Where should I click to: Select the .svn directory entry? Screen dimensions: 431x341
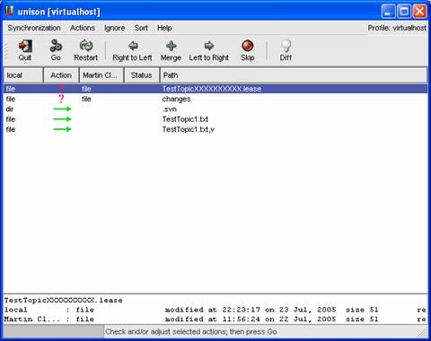coord(170,109)
